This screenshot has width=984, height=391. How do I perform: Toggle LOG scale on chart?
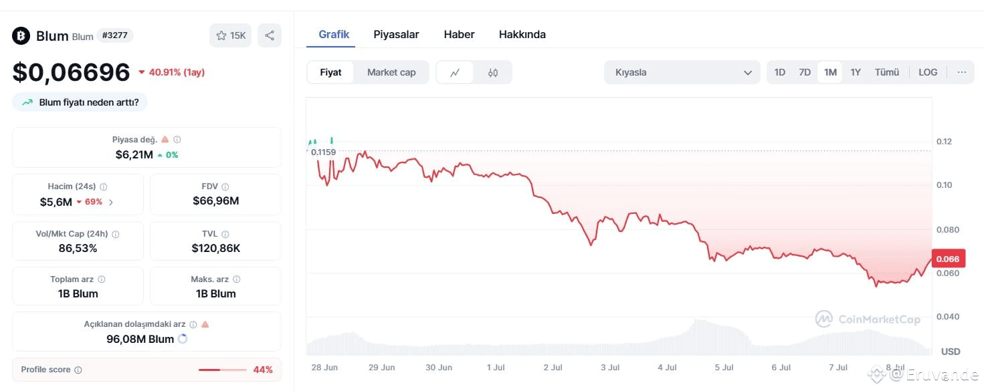[x=928, y=72]
